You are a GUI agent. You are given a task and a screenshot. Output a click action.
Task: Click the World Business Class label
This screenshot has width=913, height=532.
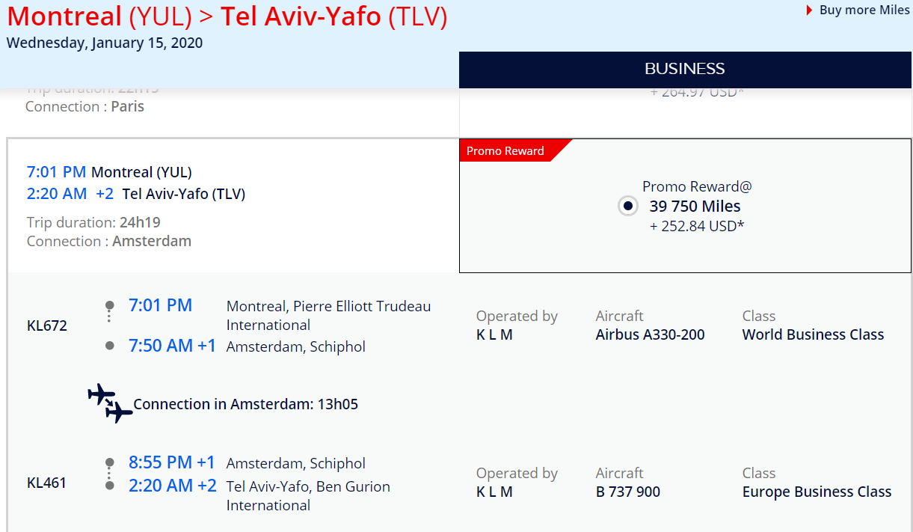point(813,334)
